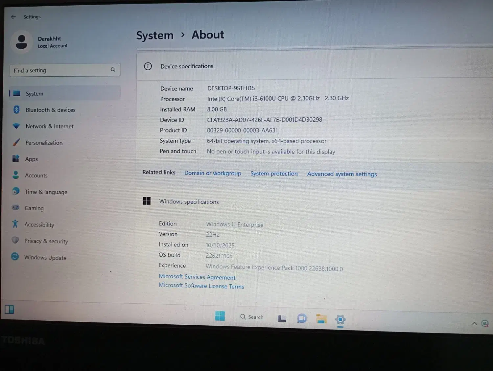This screenshot has height=371, width=493.
Task: Select the 10/30/2025 installed on date
Action: (x=220, y=245)
